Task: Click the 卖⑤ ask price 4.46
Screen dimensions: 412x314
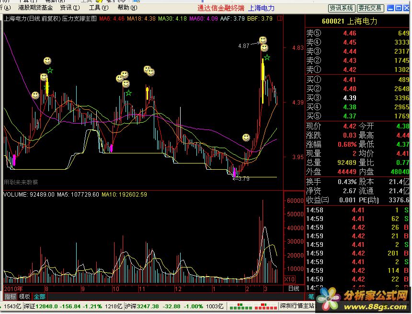Action: (350, 33)
